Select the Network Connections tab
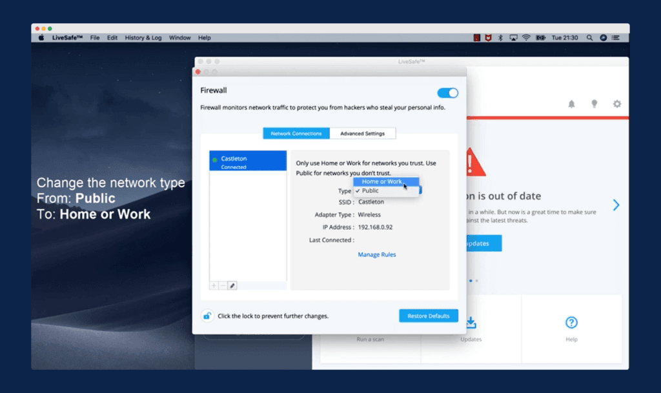The width and height of the screenshot is (661, 393). [296, 134]
